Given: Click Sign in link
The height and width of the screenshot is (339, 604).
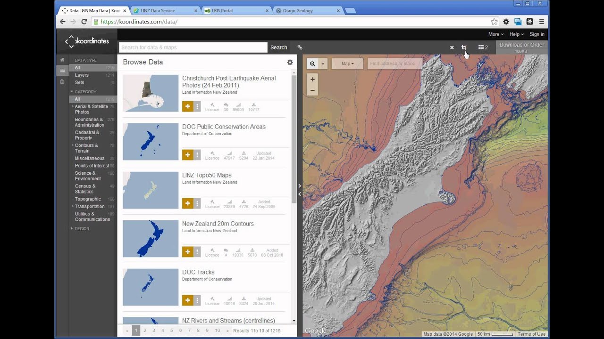Looking at the screenshot, I should pos(537,34).
